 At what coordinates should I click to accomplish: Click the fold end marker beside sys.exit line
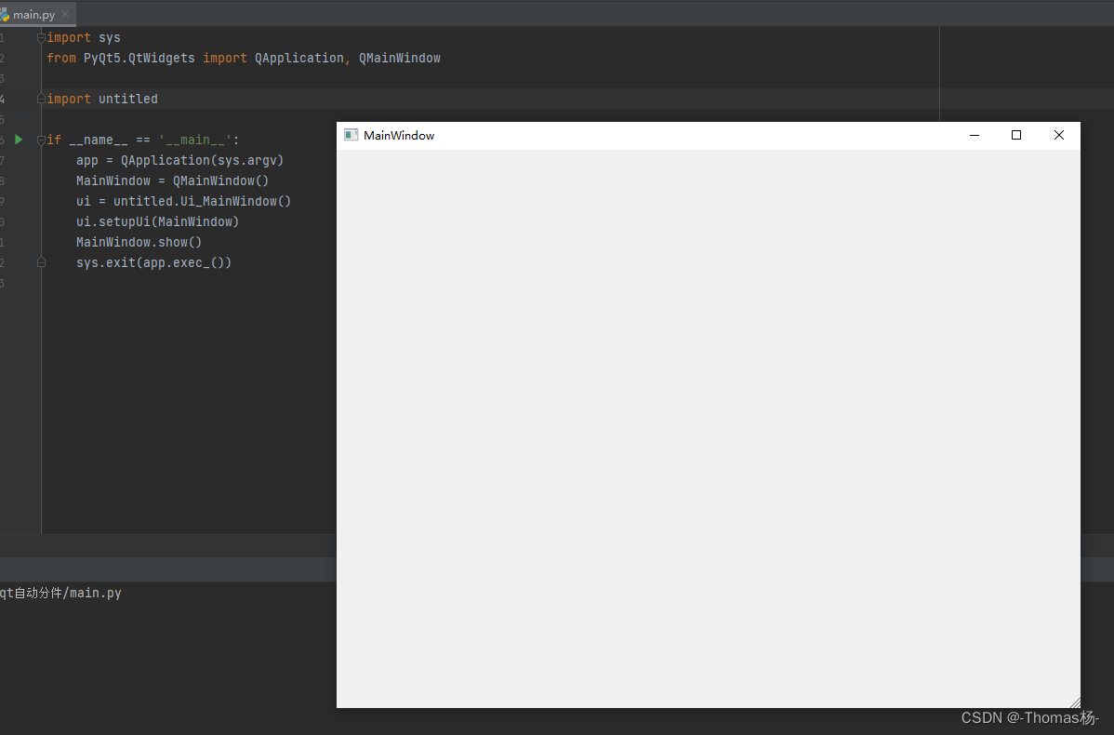(x=41, y=262)
